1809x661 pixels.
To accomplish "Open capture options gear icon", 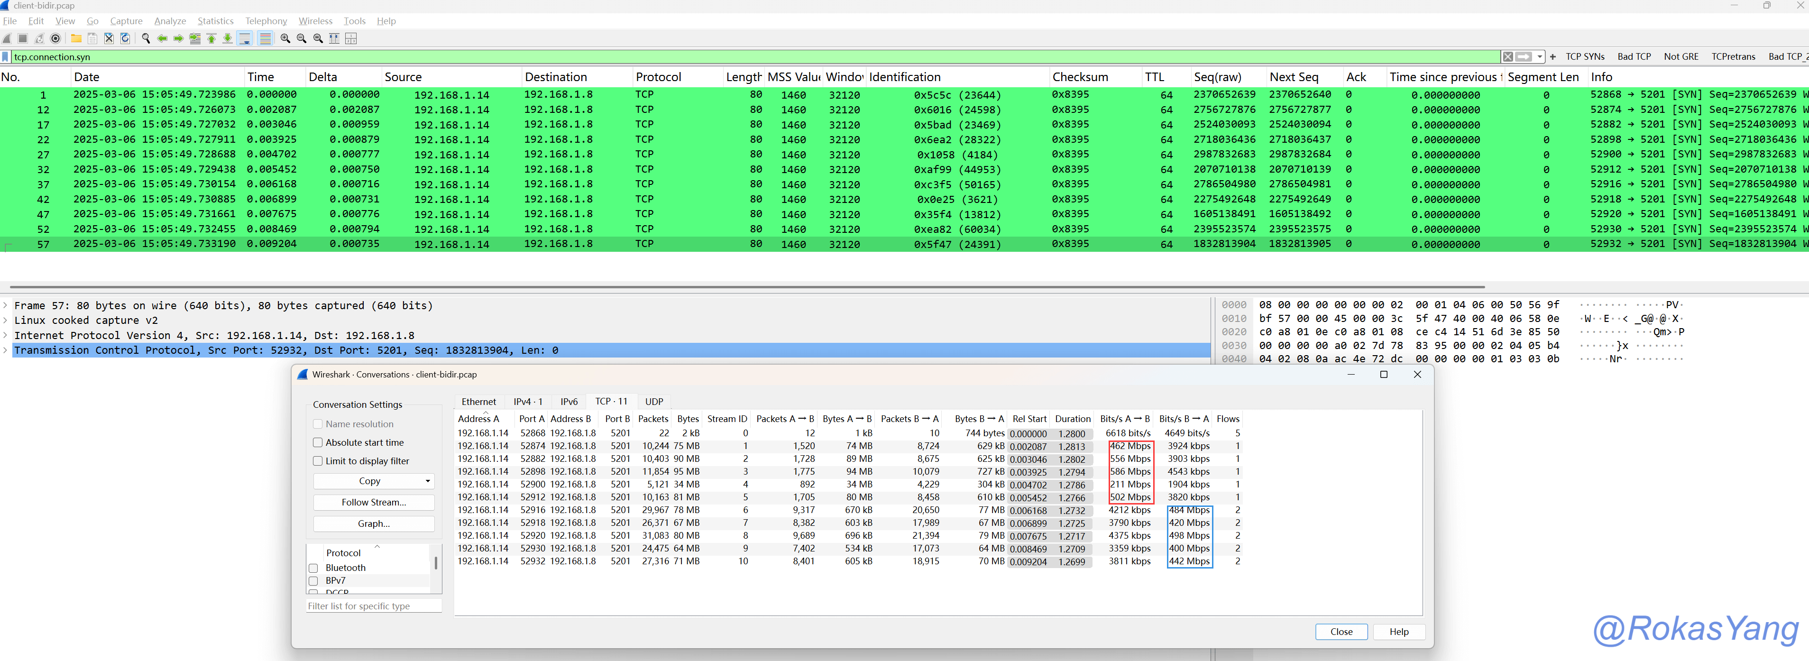I will [55, 38].
